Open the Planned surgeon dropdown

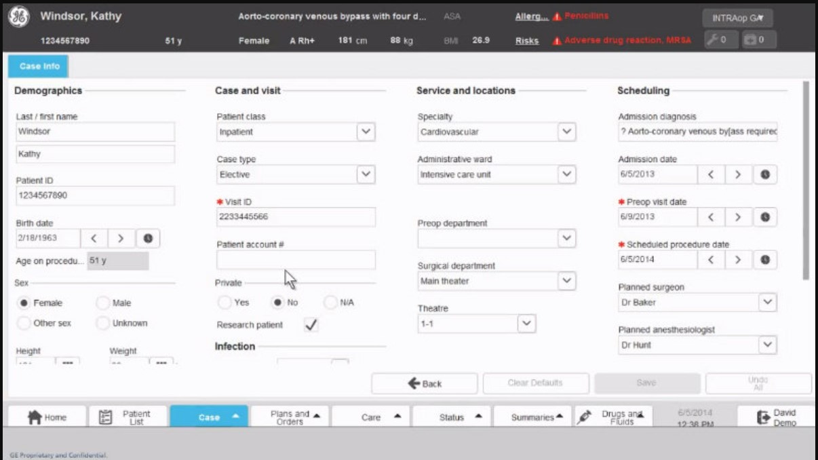pos(767,302)
